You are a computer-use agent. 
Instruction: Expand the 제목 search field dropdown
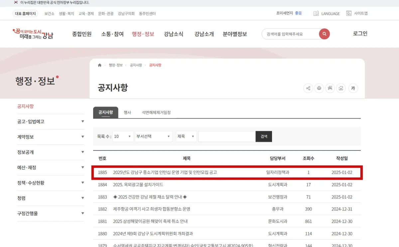186,136
